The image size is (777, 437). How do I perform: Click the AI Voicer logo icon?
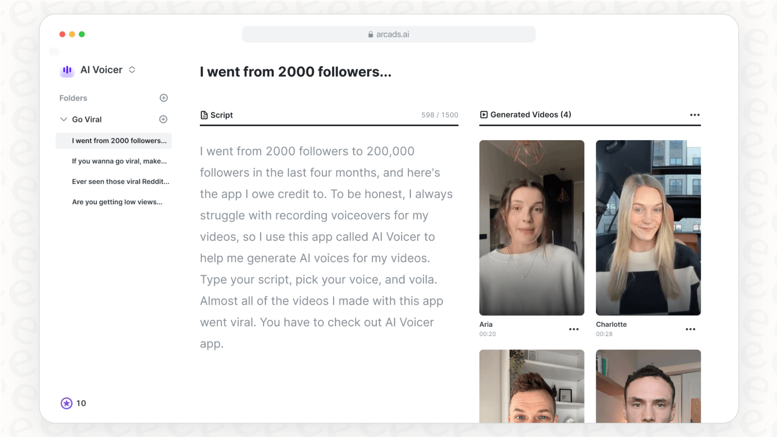click(x=67, y=70)
